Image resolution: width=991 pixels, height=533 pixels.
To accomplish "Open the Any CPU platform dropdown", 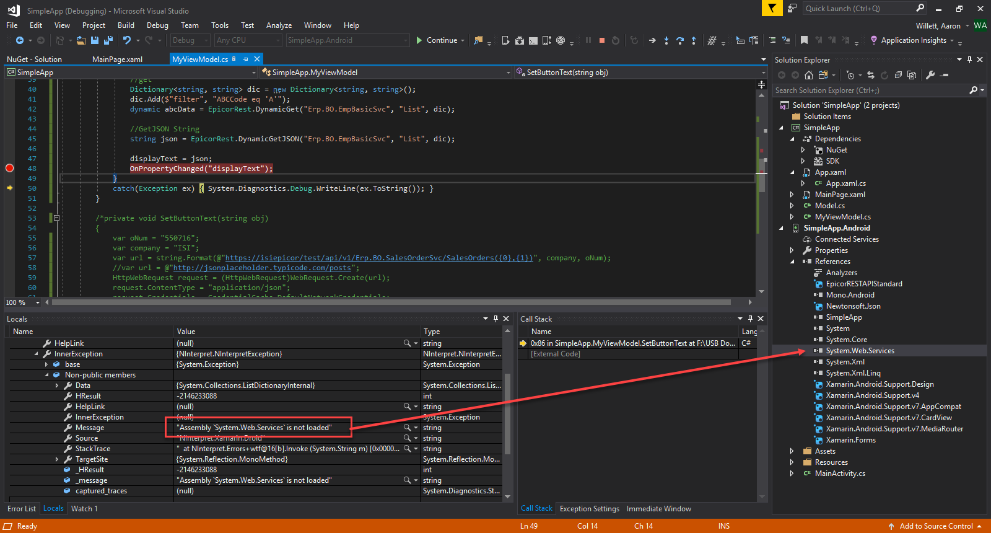I will point(248,40).
